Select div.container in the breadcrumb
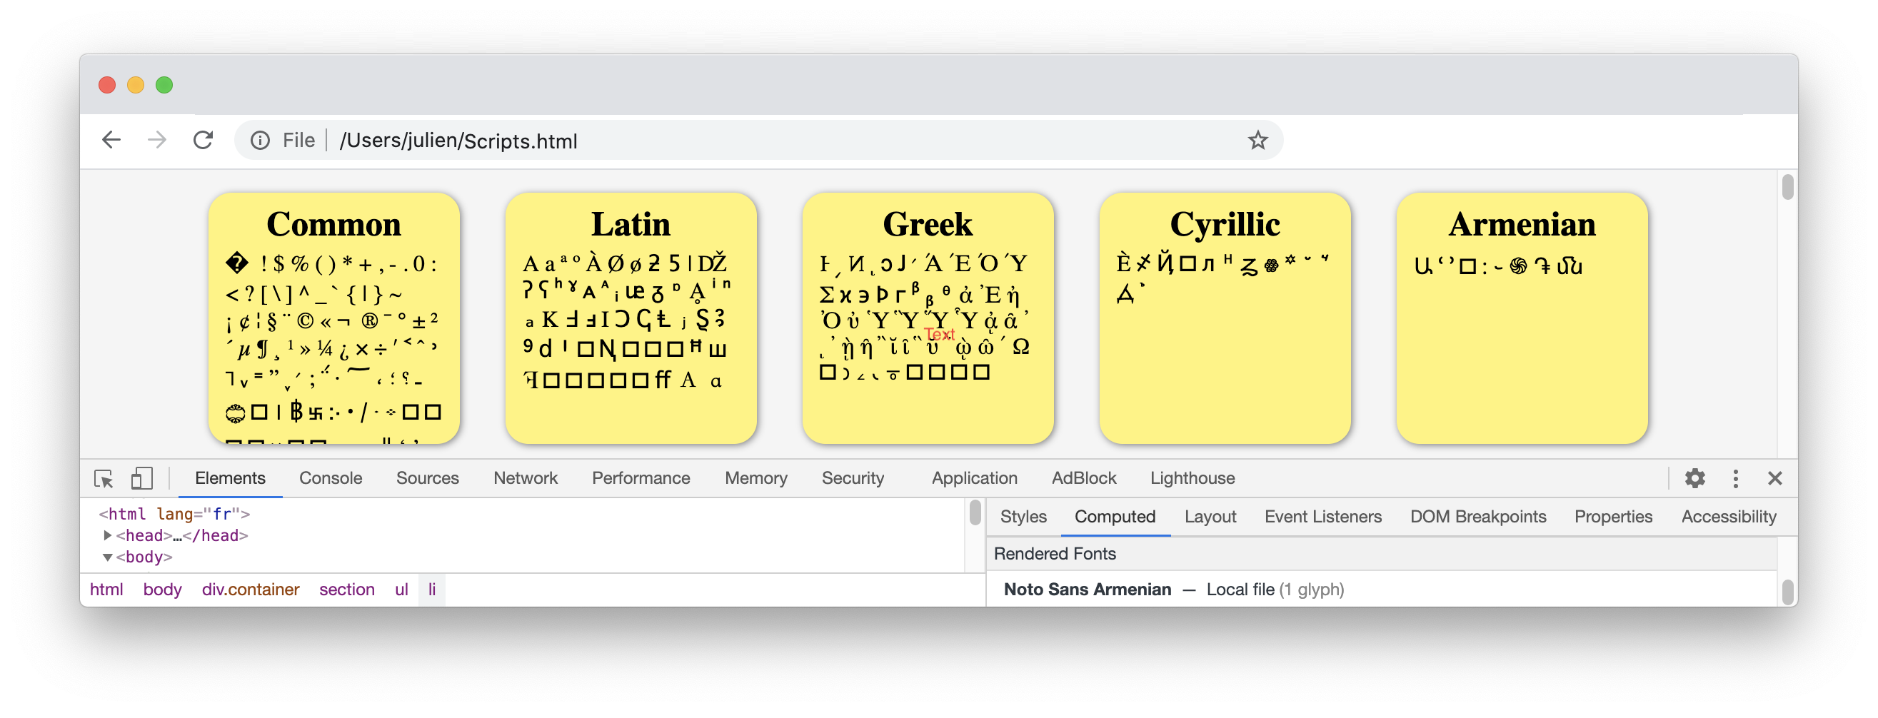 point(250,590)
